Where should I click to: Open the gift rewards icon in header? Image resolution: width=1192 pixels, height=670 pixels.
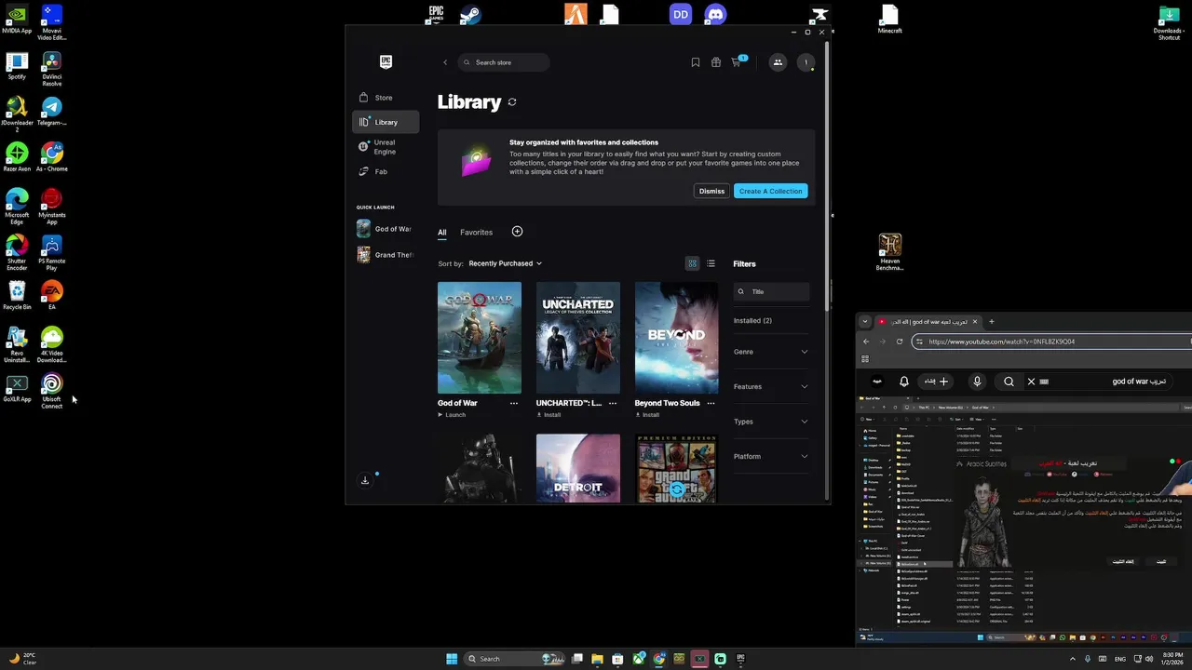715,62
